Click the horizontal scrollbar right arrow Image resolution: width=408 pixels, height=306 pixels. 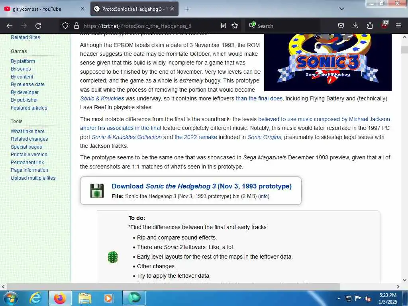pos(398,286)
